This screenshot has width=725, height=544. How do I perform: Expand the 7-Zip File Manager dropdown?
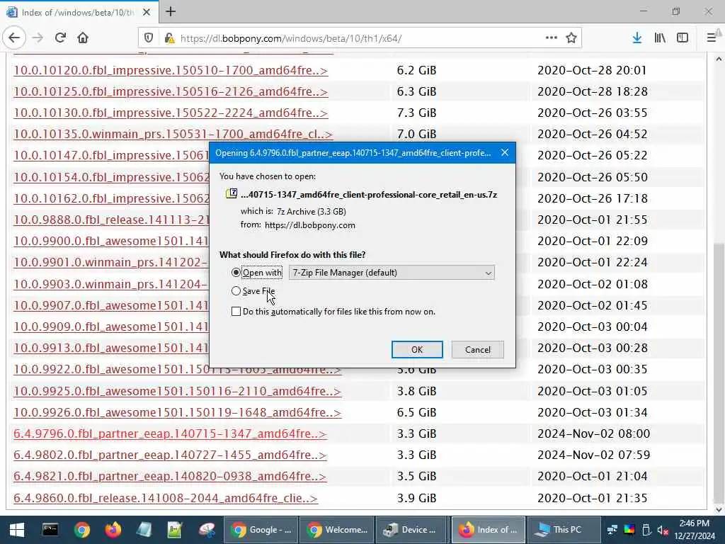point(392,273)
